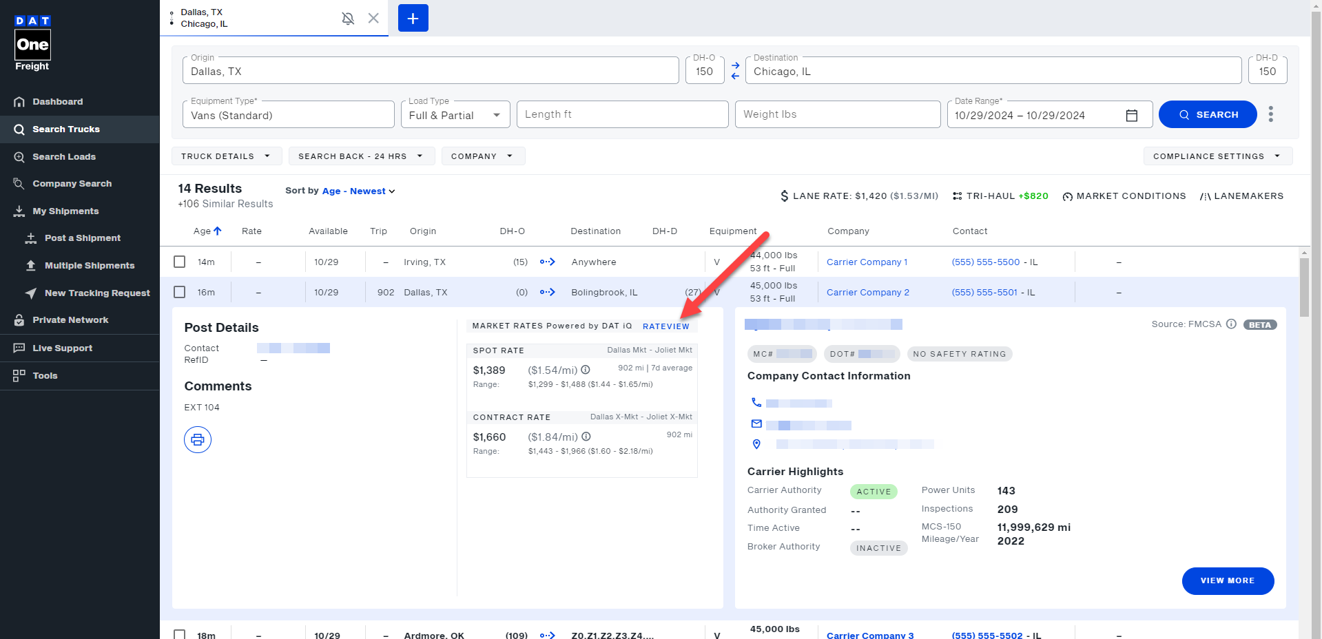Click the Tools grid icon
This screenshot has height=639, width=1322.
click(19, 375)
